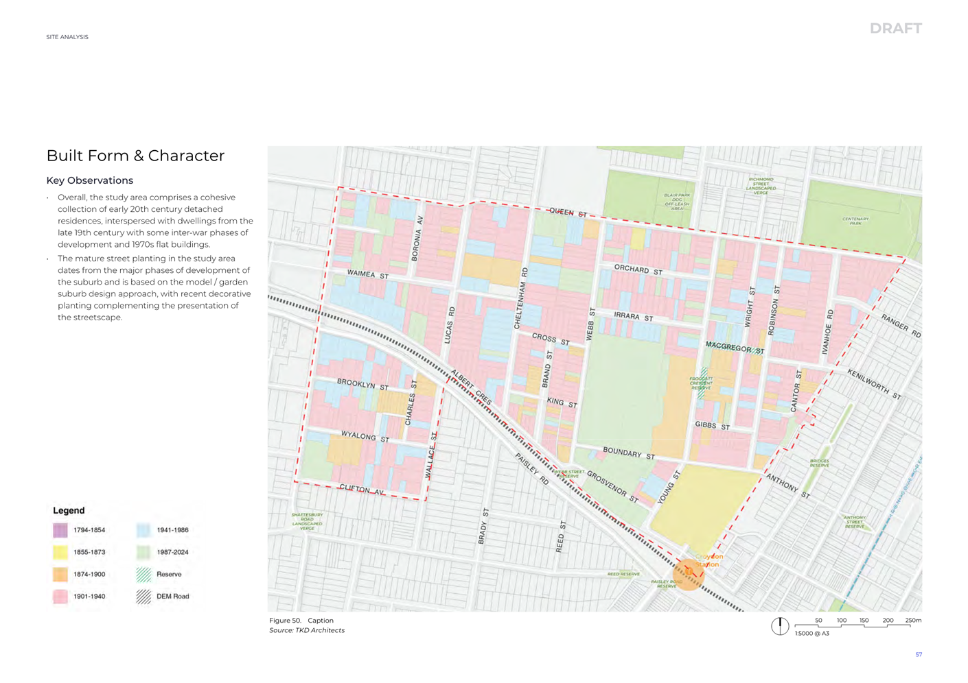Select the 1987-2024 green legend swatch
The width and height of the screenshot is (968, 683).
(143, 552)
